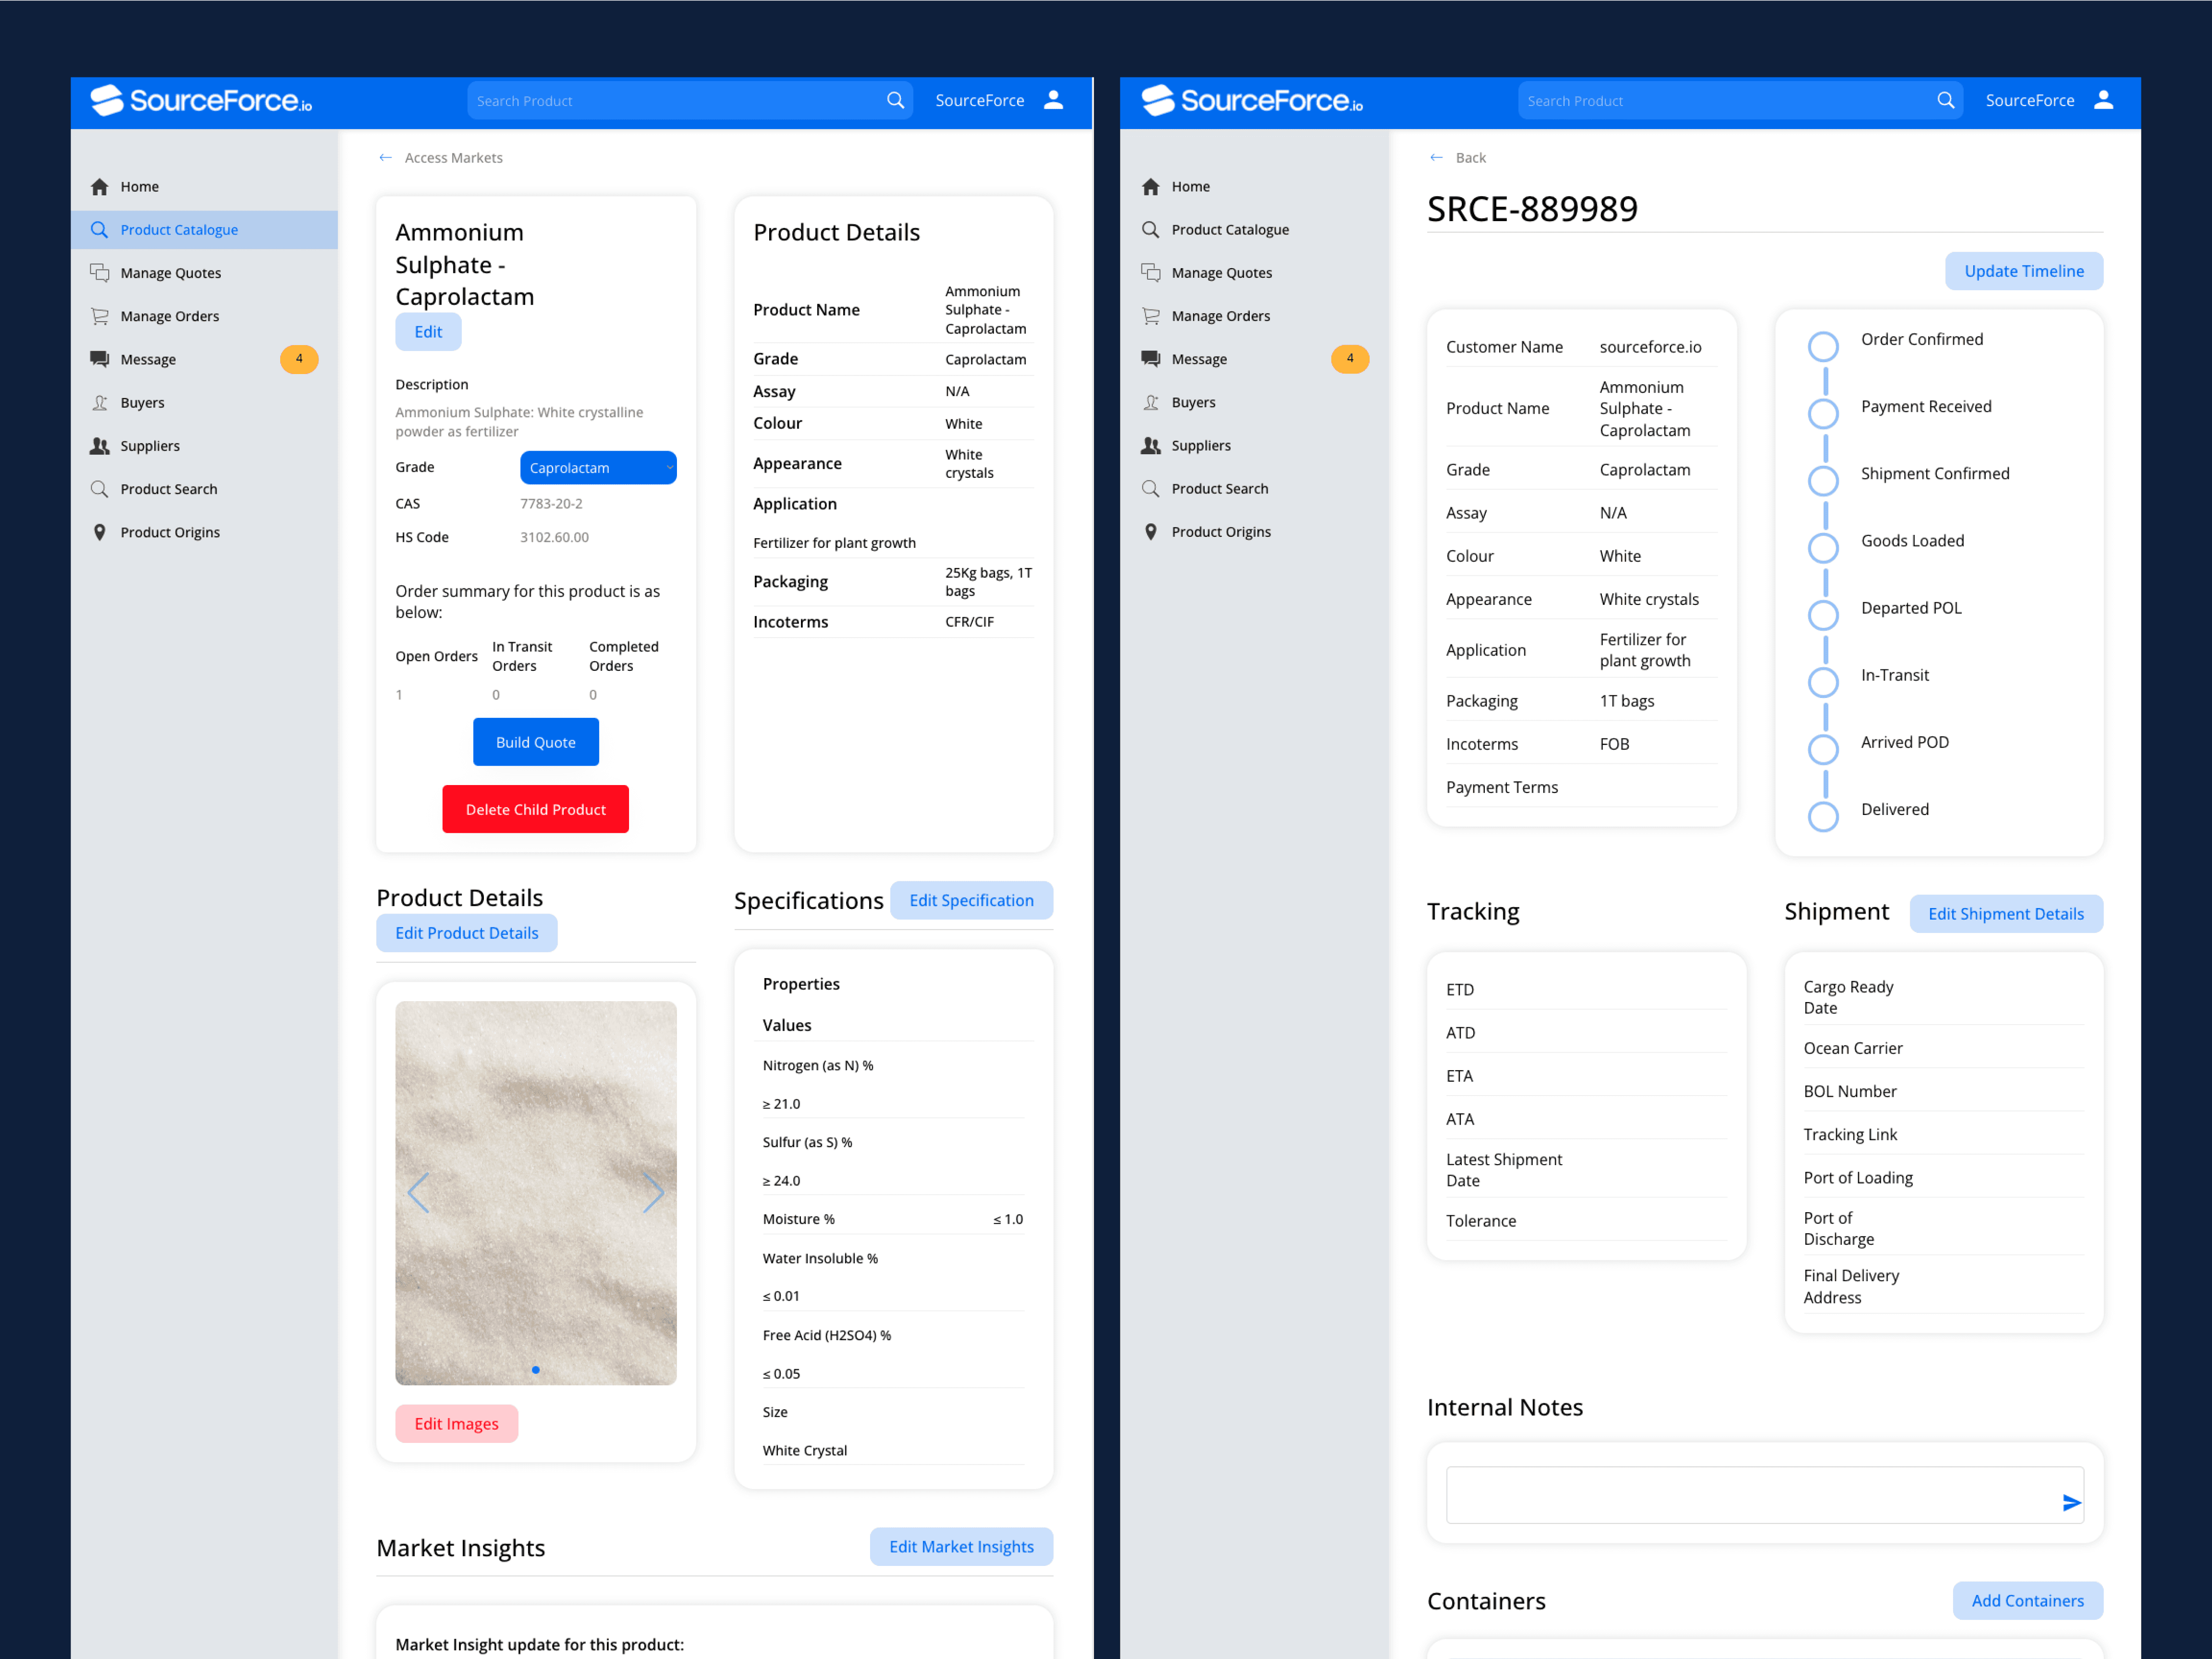Open user profile icon in right header
The height and width of the screenshot is (1659, 2212).
[2104, 100]
